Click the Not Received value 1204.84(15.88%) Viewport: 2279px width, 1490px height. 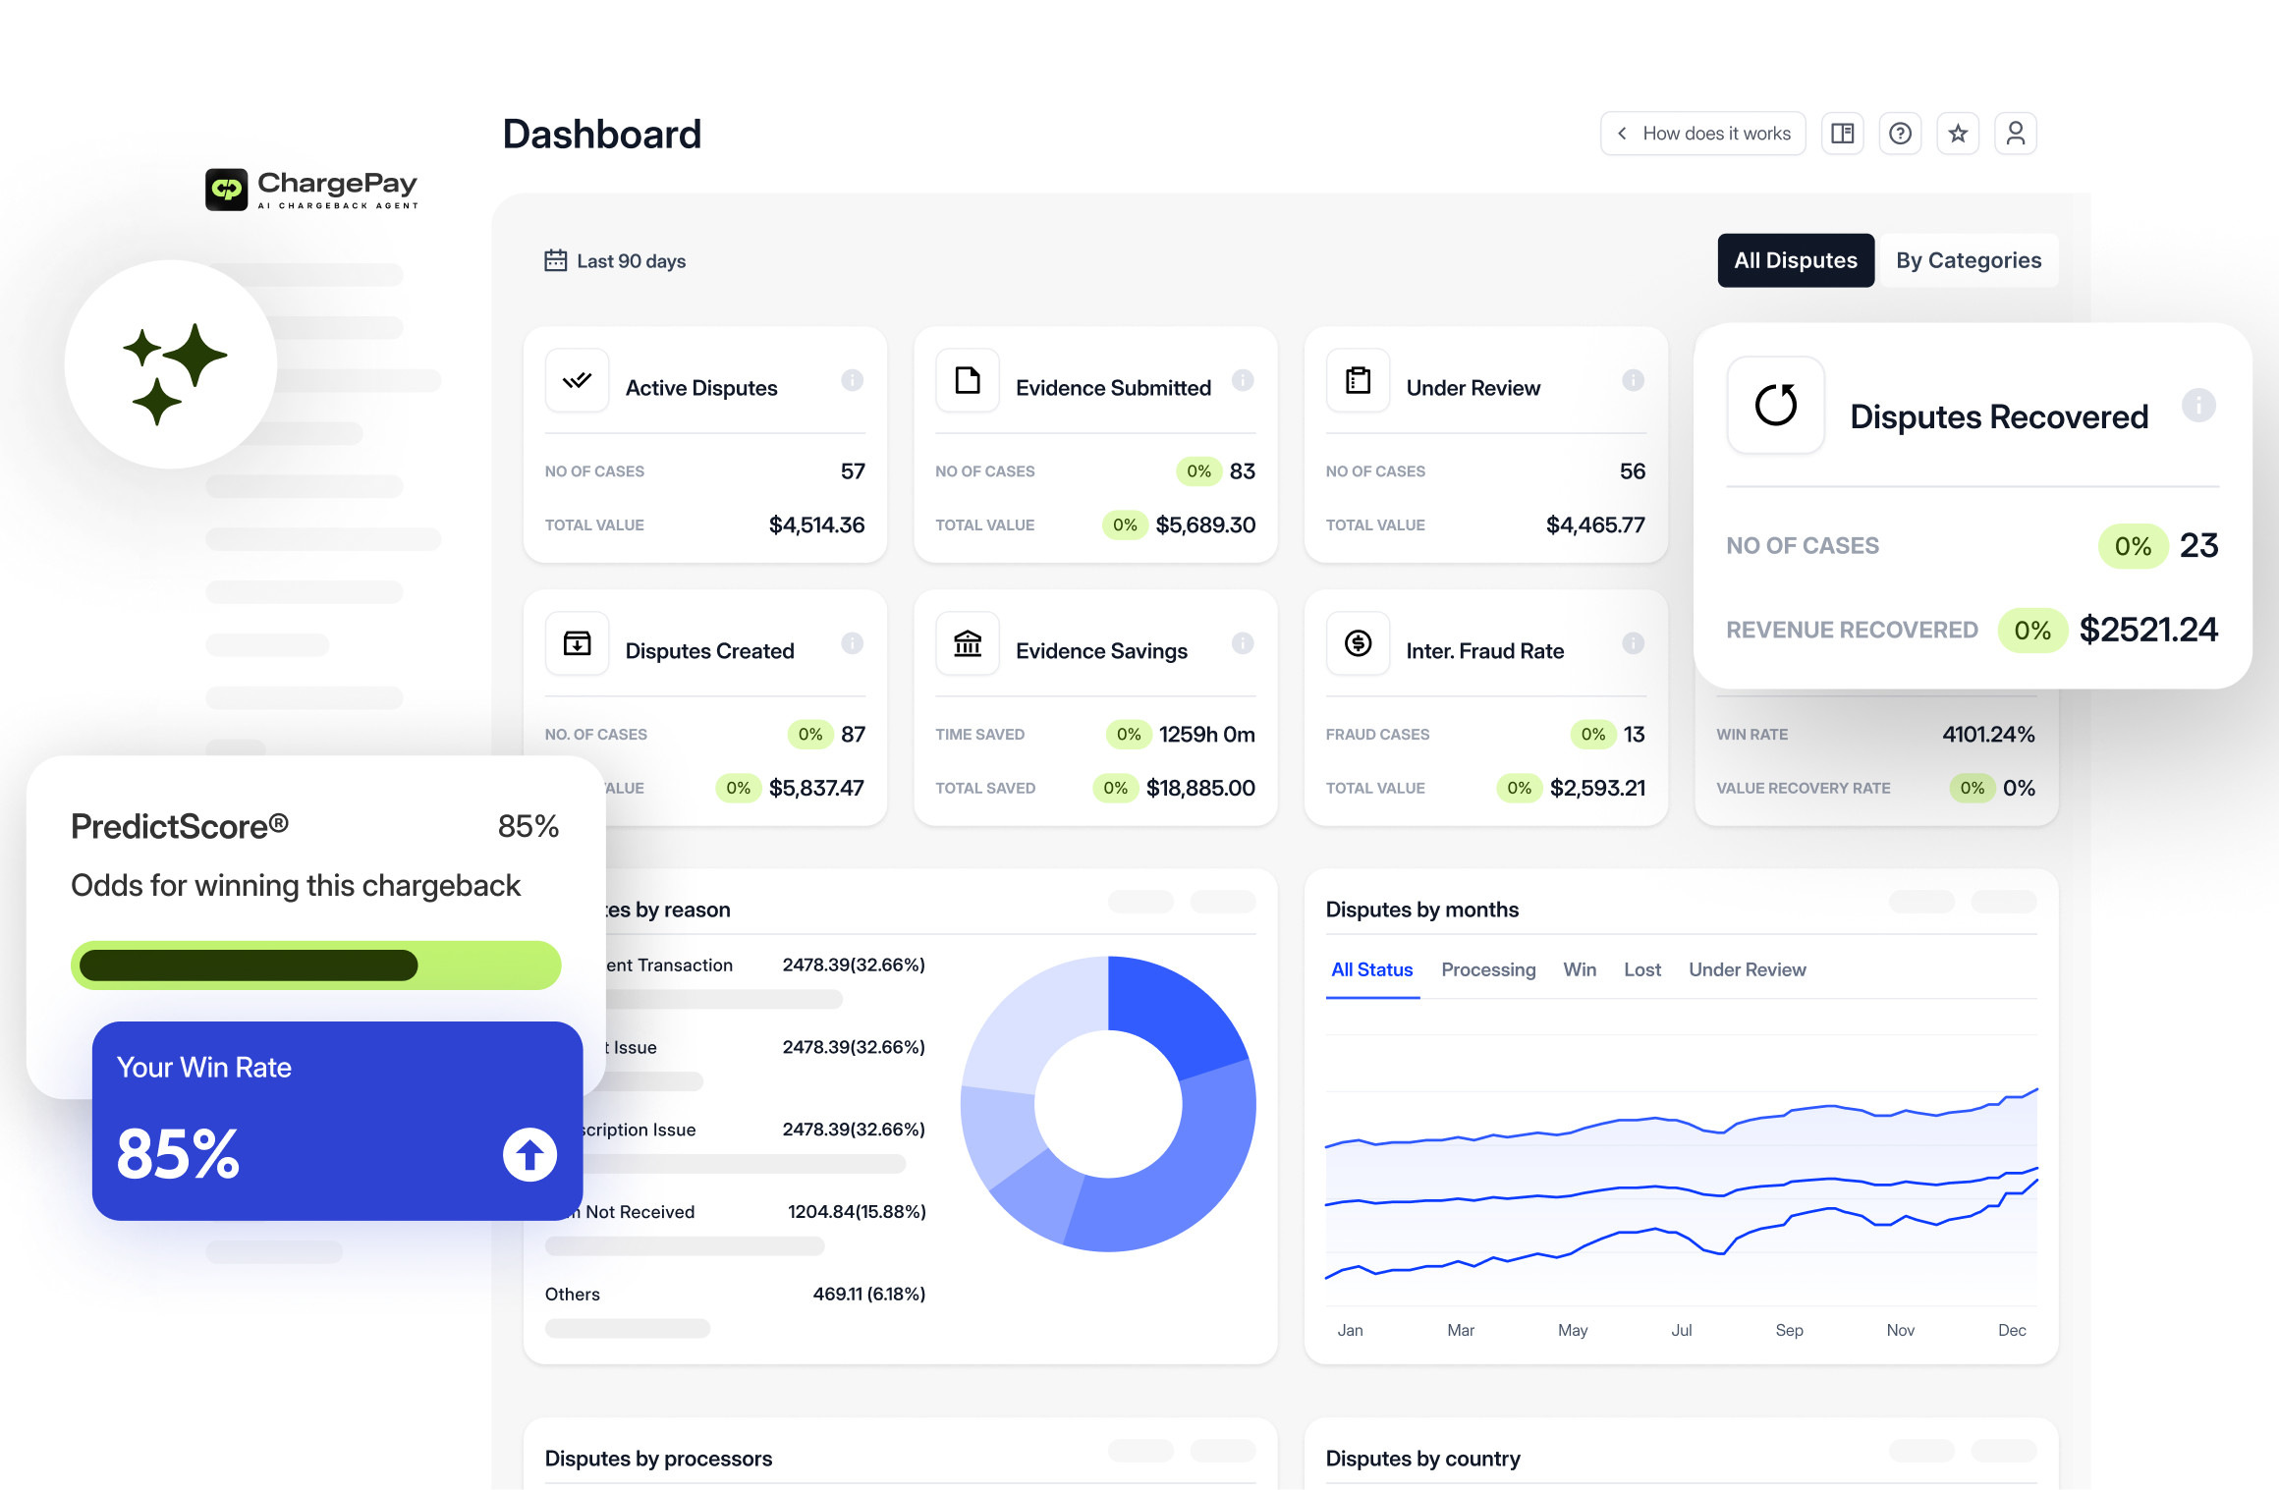coord(857,1211)
